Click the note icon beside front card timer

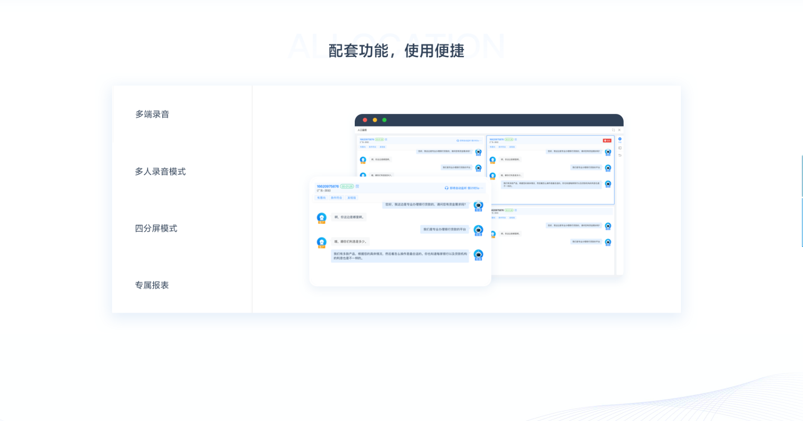[357, 186]
